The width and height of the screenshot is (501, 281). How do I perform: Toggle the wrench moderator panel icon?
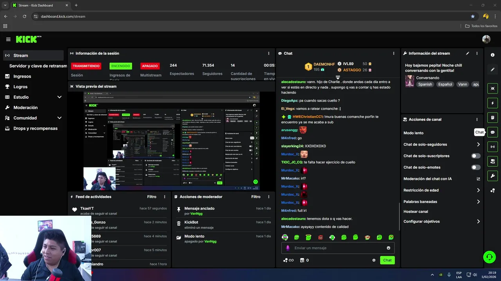click(492, 176)
